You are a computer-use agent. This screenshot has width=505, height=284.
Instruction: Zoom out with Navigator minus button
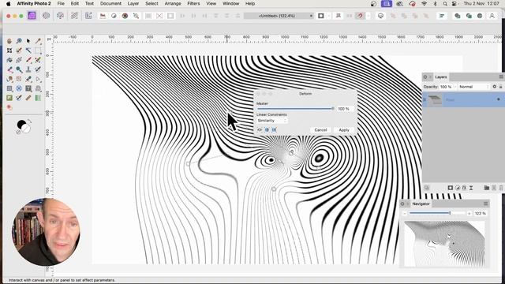point(405,213)
